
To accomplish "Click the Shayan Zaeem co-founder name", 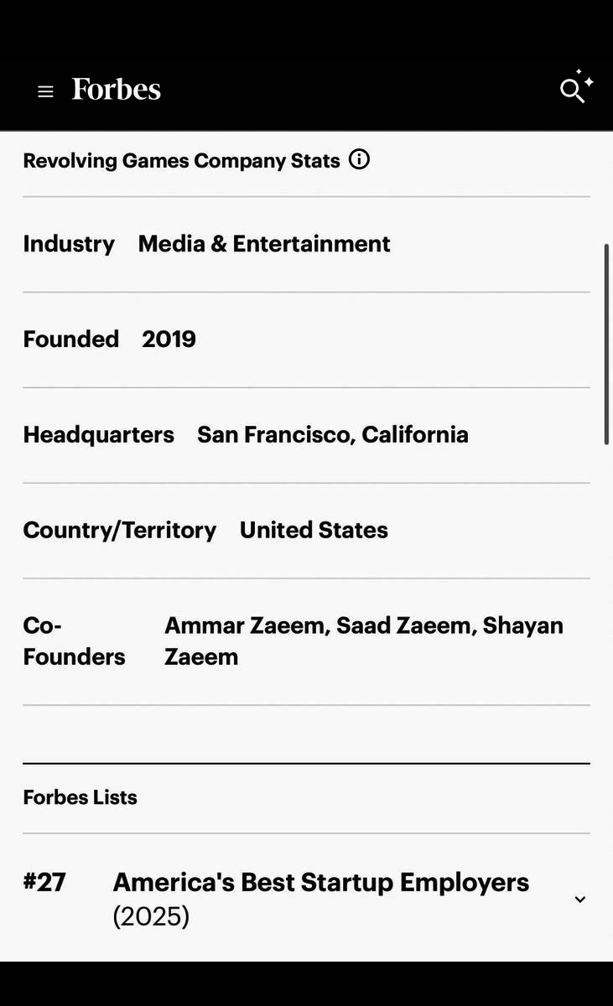I will (x=364, y=641).
